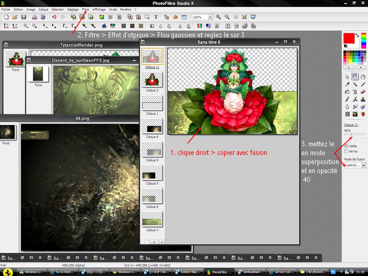The image size is (368, 276).
Task: Select Calque 5 layer thumbnail
Action: click(x=152, y=172)
